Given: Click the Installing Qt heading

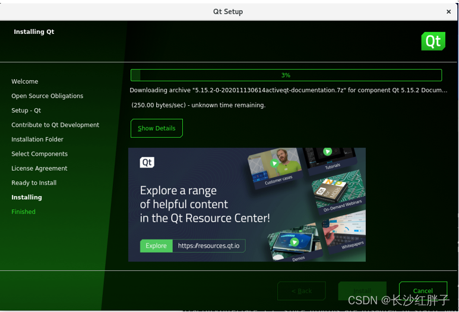Looking at the screenshot, I should pyautogui.click(x=34, y=31).
